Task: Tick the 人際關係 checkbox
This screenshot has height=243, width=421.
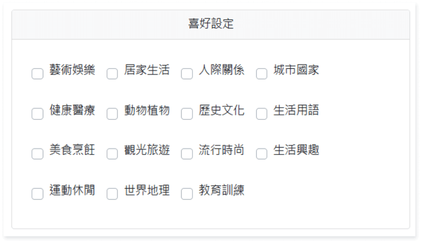Action: 187,74
